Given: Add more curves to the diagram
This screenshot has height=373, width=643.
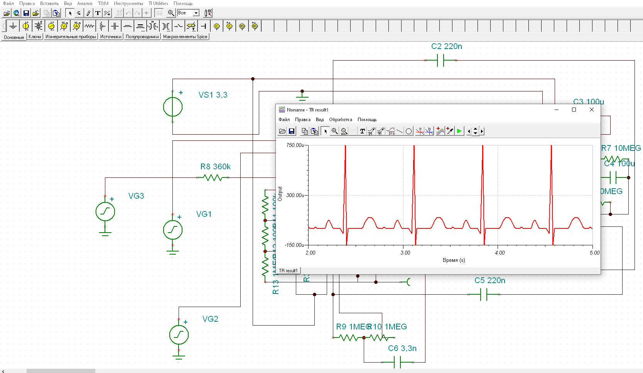Looking at the screenshot, I should coord(440,131).
